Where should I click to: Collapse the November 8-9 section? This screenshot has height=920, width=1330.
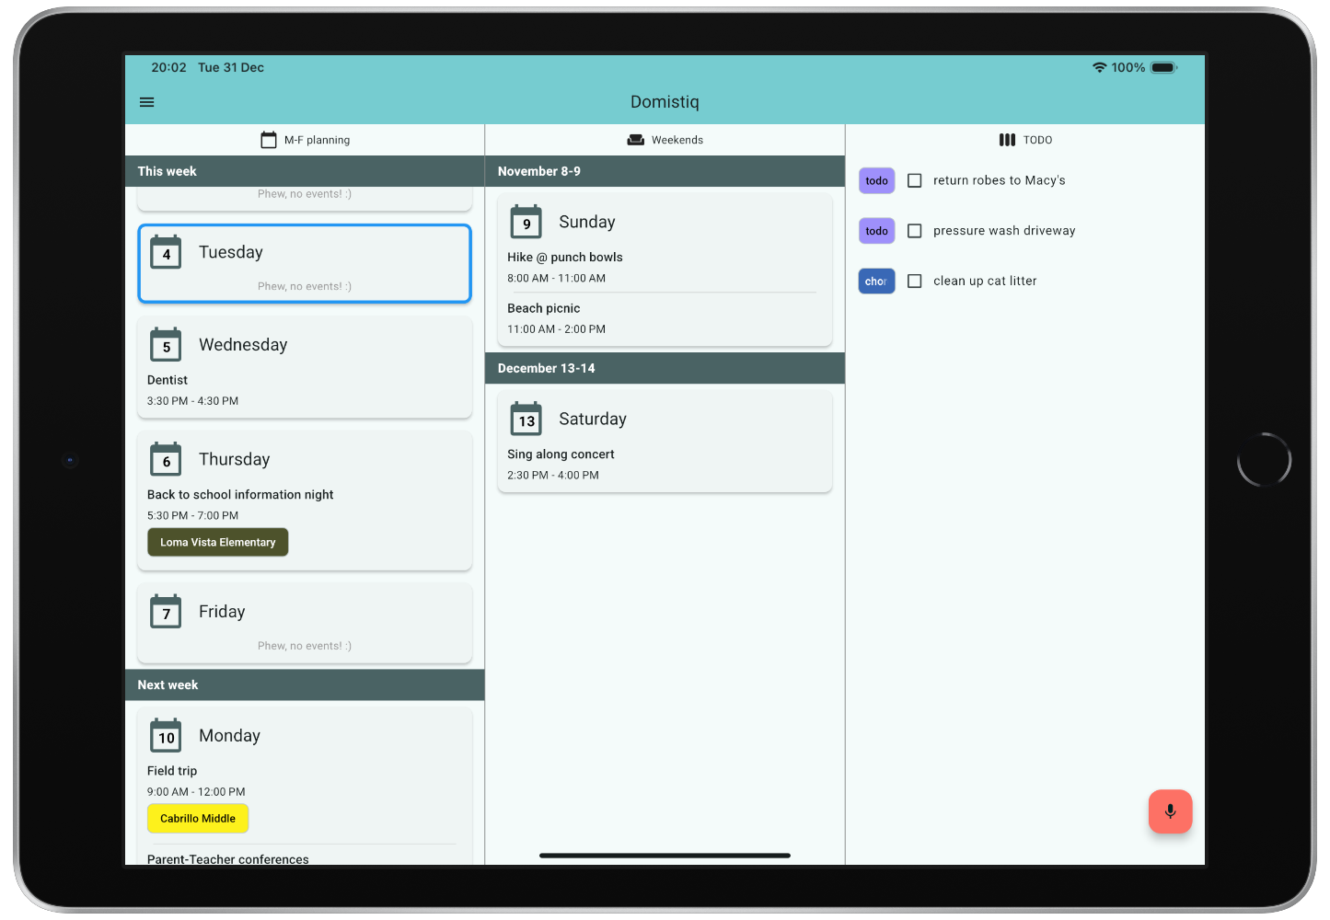665,171
